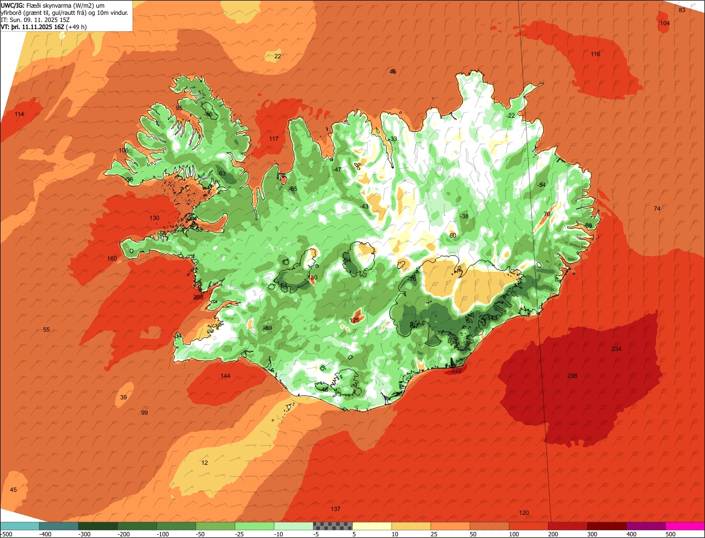Click the map value 70 in the Eastfjords
Viewport: 705px width, 538px height.
click(x=547, y=214)
